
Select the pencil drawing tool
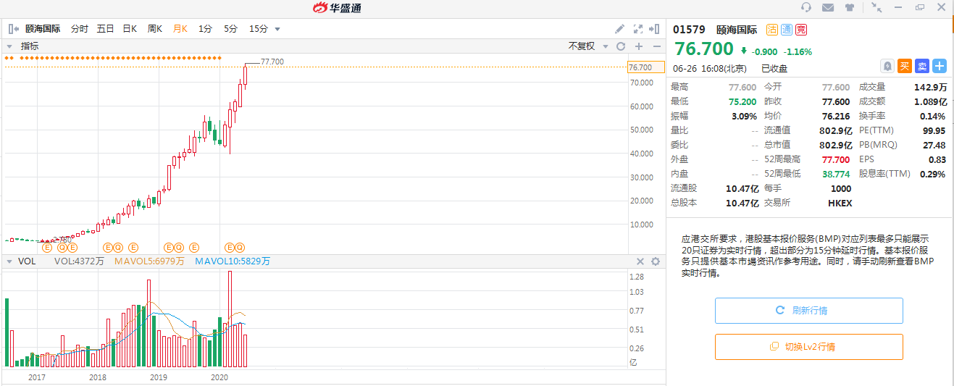tap(619, 29)
